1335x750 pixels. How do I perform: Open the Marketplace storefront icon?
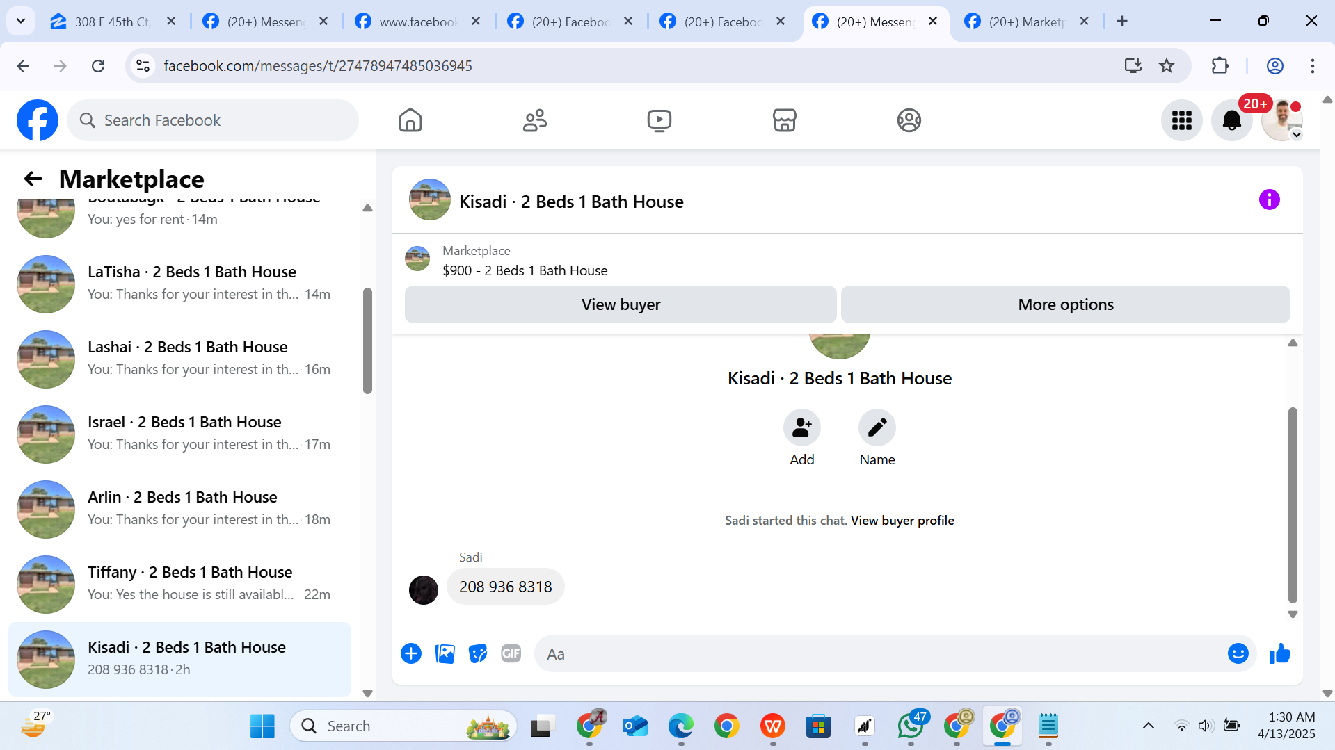[x=784, y=120]
